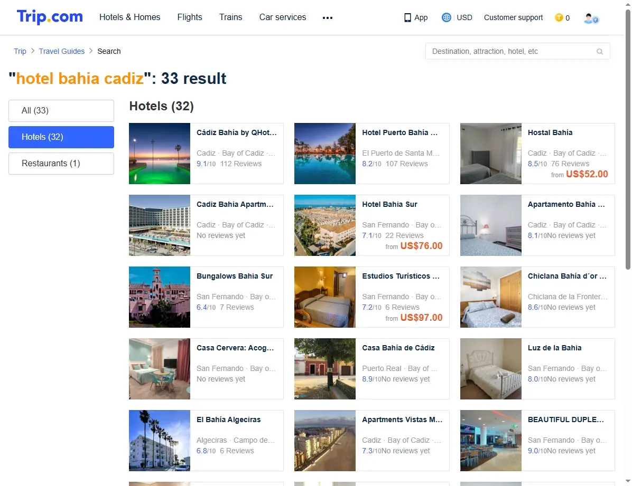Open Bungalows Bahia Sur title

click(x=235, y=276)
